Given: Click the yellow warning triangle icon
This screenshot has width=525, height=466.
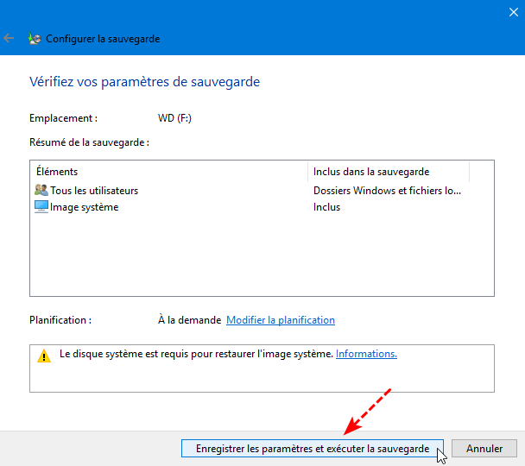Looking at the screenshot, I should (44, 356).
